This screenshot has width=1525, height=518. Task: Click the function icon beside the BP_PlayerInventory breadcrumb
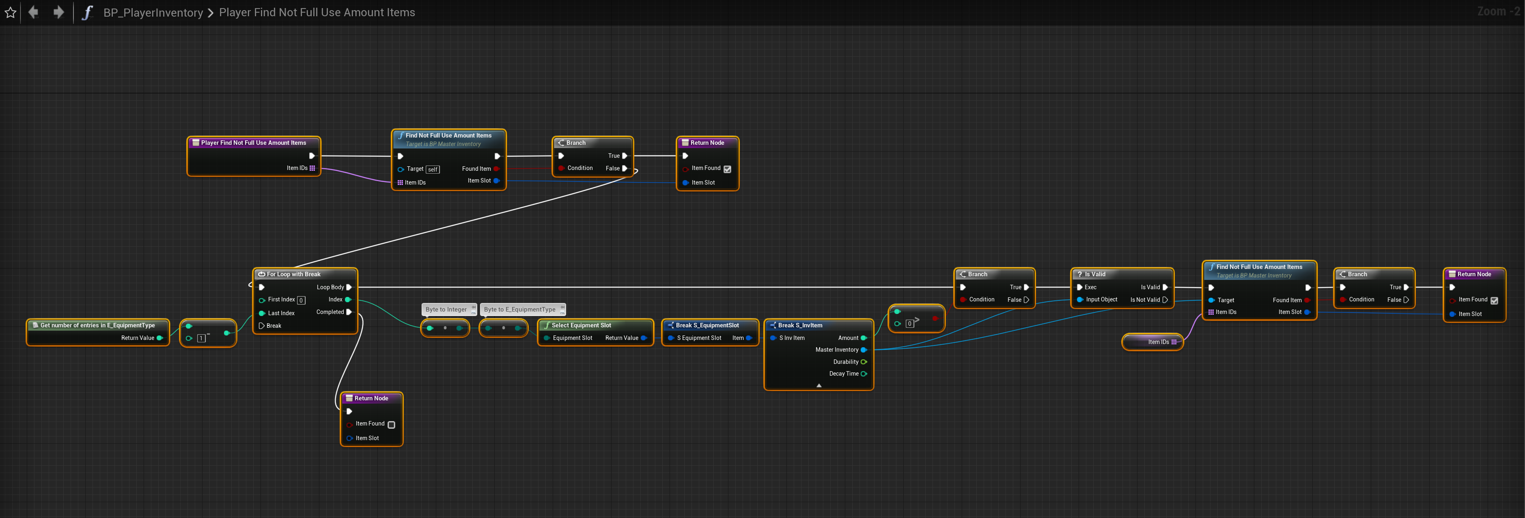click(x=87, y=13)
